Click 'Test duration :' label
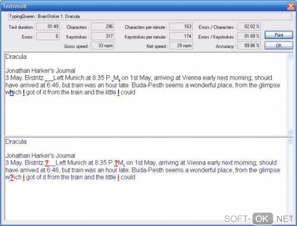297x226 pixels. click(22, 27)
